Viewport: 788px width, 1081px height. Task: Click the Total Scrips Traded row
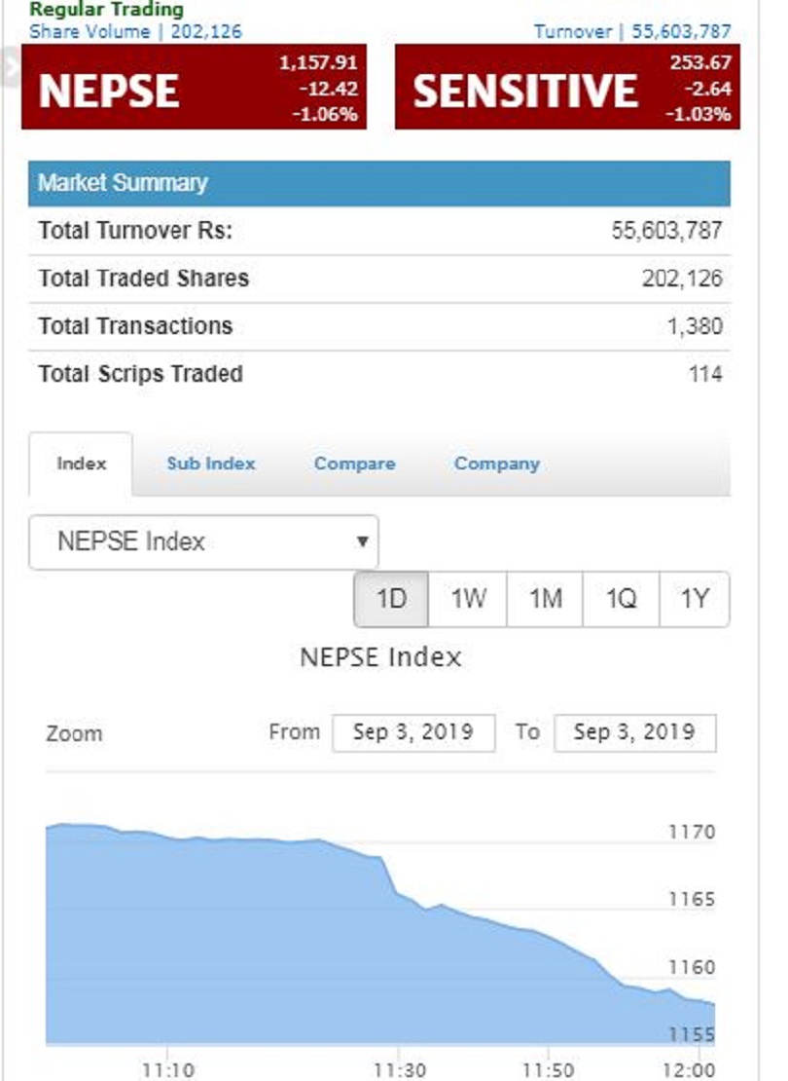point(378,374)
